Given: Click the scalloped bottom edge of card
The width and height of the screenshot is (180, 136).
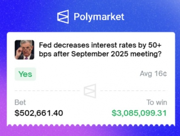Looking at the screenshot, I should [x=91, y=125].
